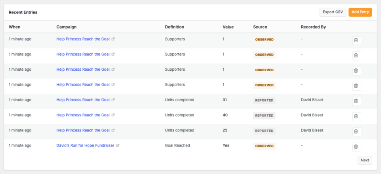Click Units completed in the value 40 row
Viewport: 381px width, 174px height.
(x=179, y=115)
